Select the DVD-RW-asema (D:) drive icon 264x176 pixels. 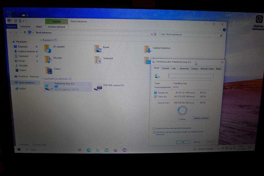pyautogui.click(x=98, y=87)
